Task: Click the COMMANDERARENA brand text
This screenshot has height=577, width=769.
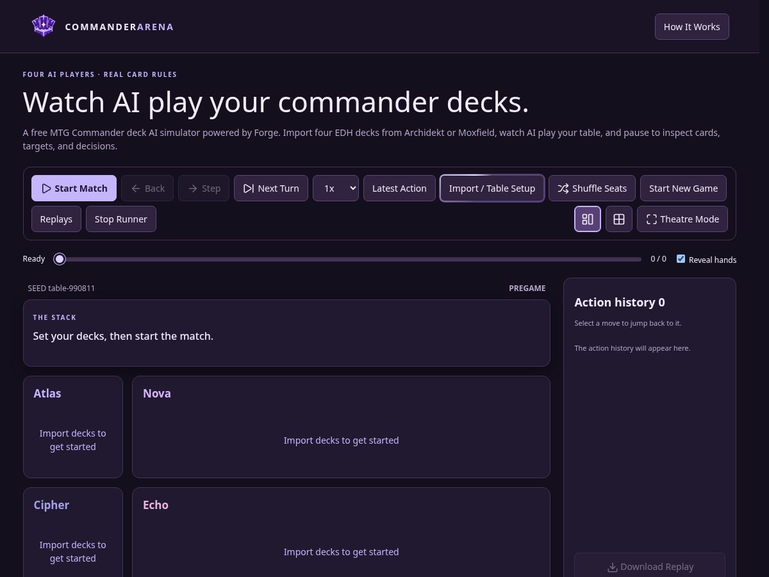Action: tap(119, 27)
